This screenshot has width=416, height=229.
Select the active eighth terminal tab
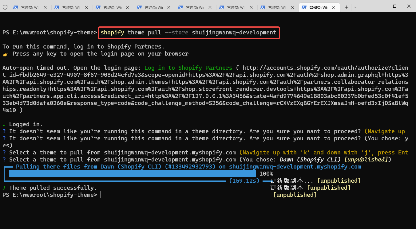[319, 7]
